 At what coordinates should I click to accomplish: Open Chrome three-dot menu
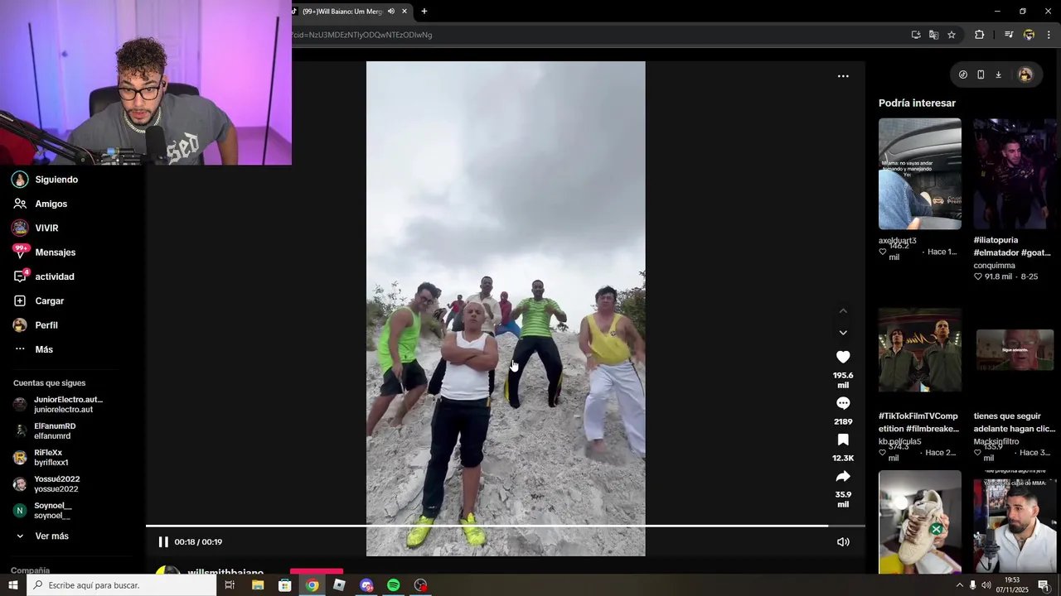coord(1049,35)
